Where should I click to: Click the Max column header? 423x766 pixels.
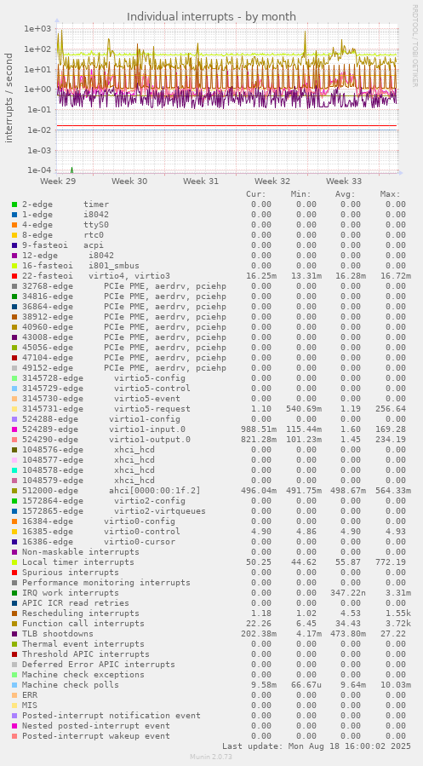(x=391, y=194)
